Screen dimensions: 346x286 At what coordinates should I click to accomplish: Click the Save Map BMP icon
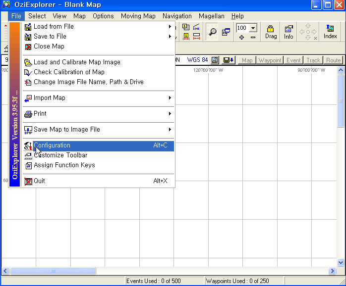coord(28,130)
